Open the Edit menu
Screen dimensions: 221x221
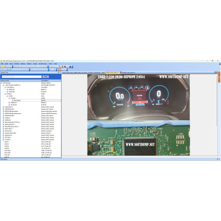click(x=7, y=64)
